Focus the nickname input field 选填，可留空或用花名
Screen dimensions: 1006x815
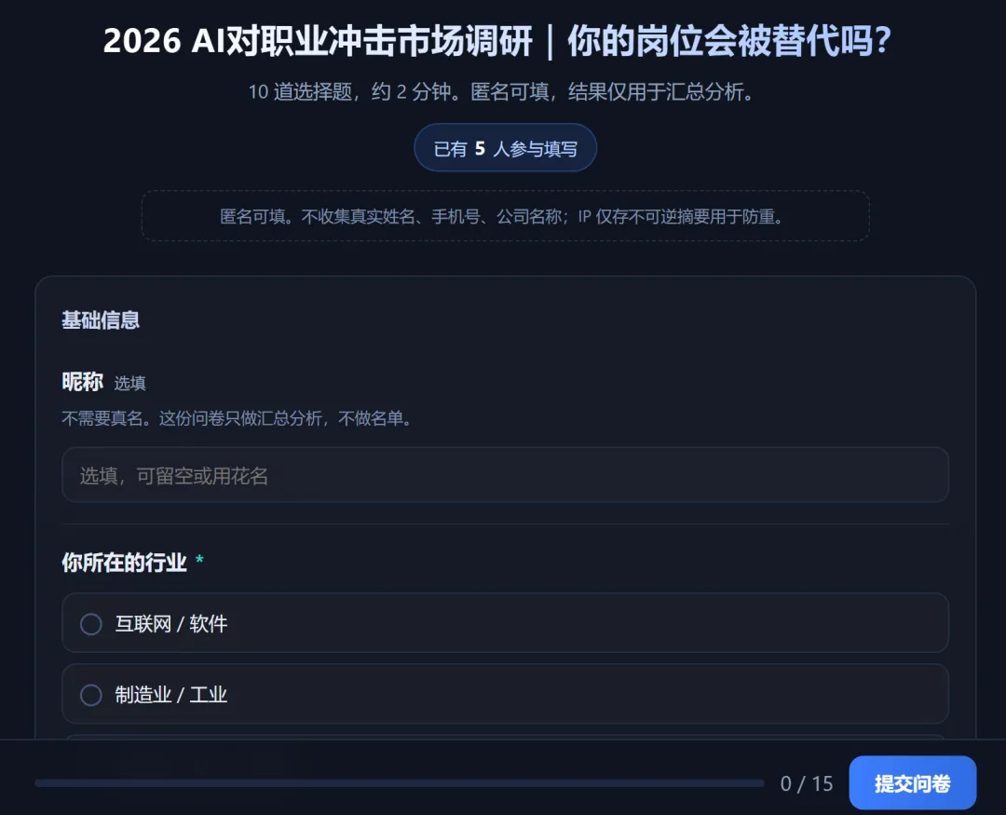pos(505,475)
